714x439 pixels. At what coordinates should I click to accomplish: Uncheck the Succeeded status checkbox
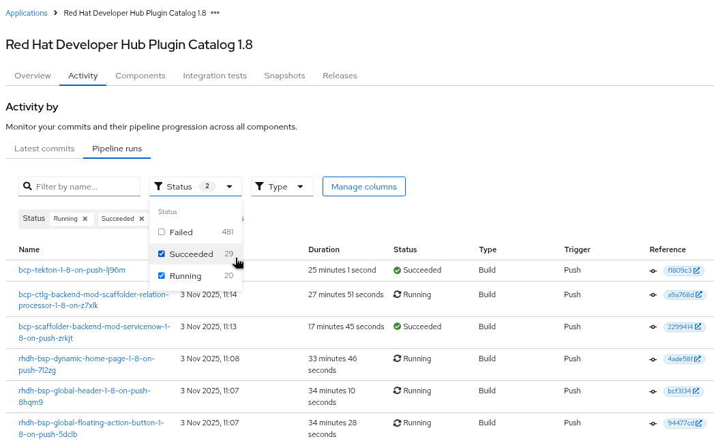(x=162, y=254)
